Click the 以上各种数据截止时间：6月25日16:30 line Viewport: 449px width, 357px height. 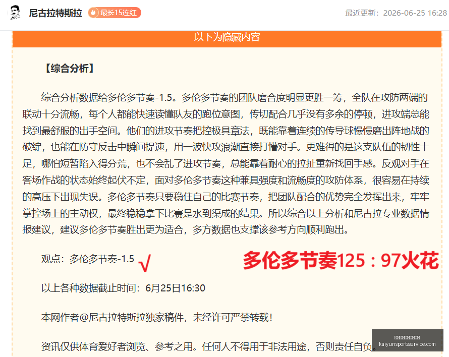pos(123,288)
